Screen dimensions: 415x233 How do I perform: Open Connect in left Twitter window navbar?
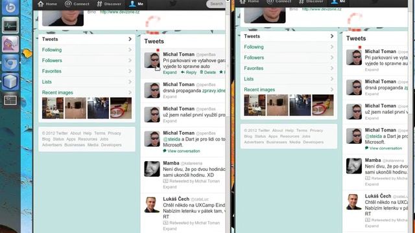77,4
